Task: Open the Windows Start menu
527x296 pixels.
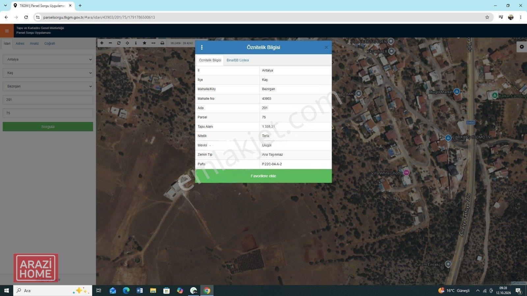Action: pos(6,290)
